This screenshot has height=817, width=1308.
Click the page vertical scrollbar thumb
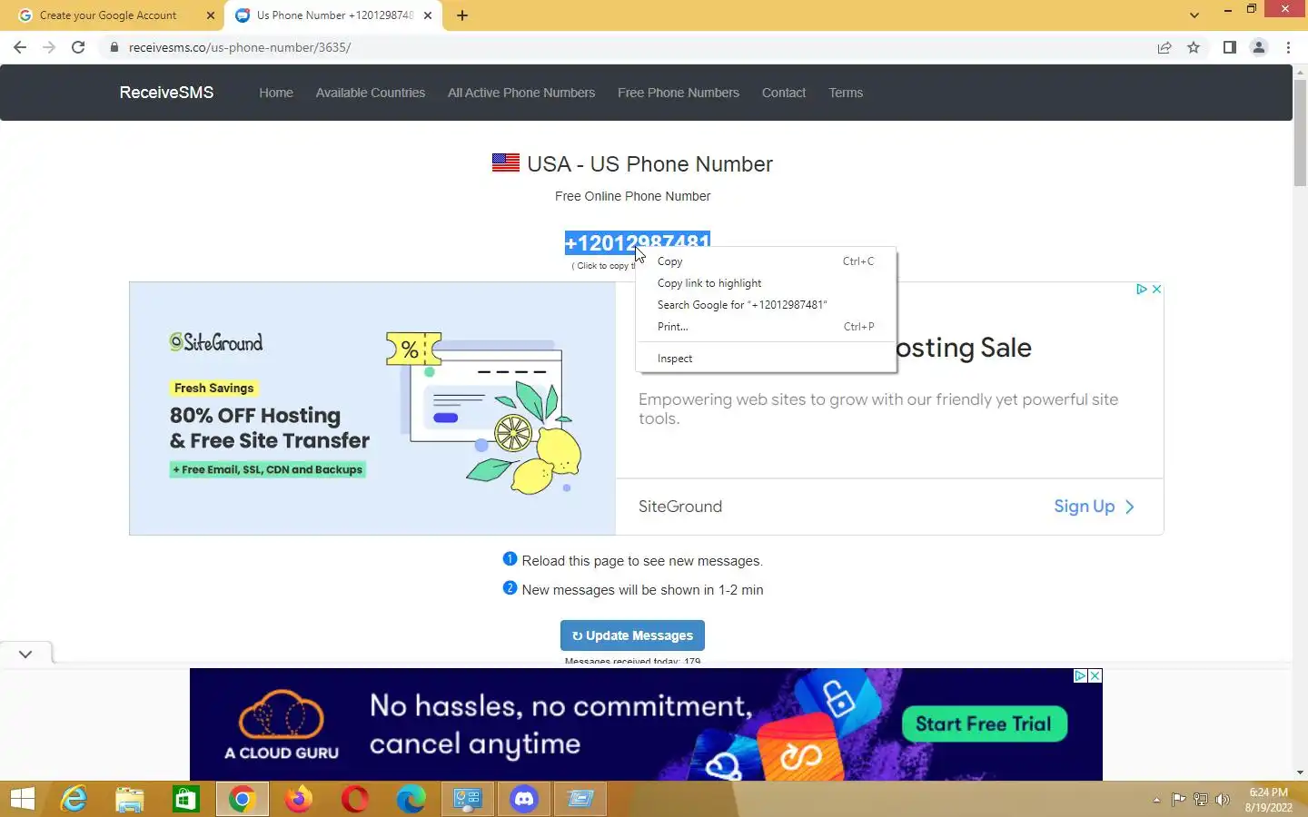(1300, 133)
